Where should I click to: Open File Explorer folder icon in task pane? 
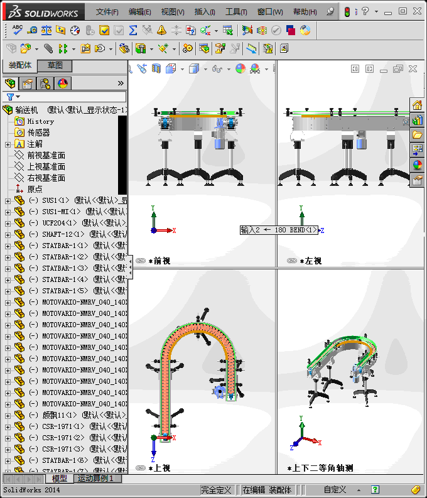point(417,135)
